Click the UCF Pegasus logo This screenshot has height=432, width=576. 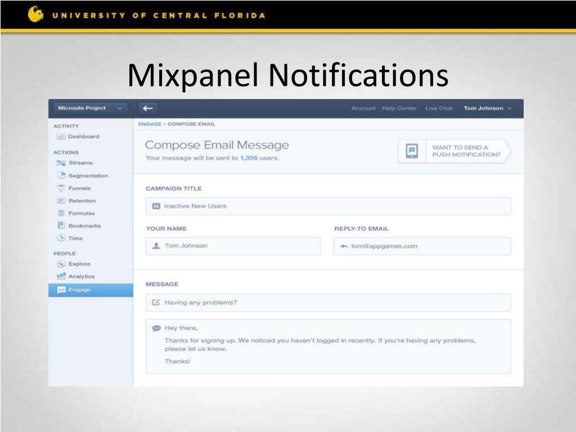coord(35,14)
